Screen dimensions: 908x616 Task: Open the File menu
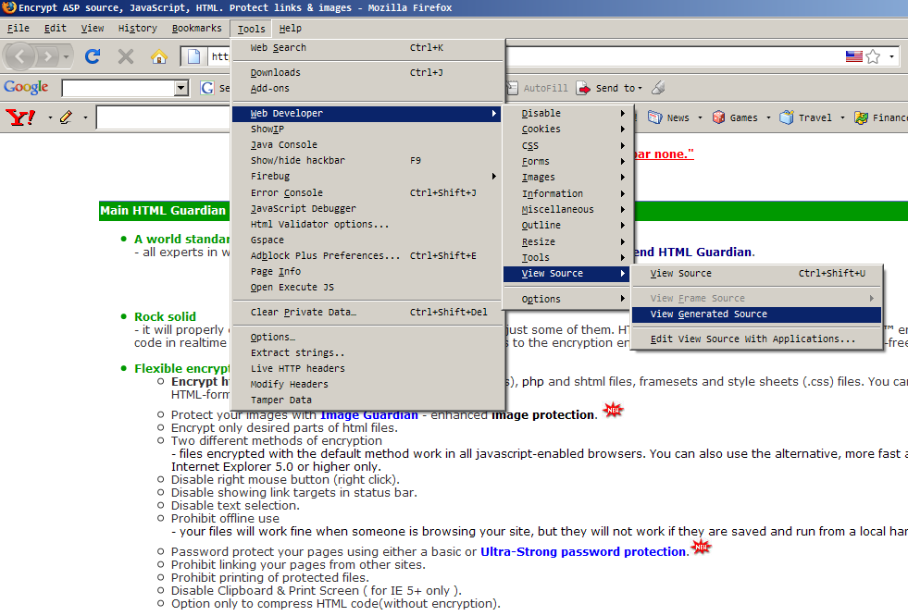tap(18, 29)
